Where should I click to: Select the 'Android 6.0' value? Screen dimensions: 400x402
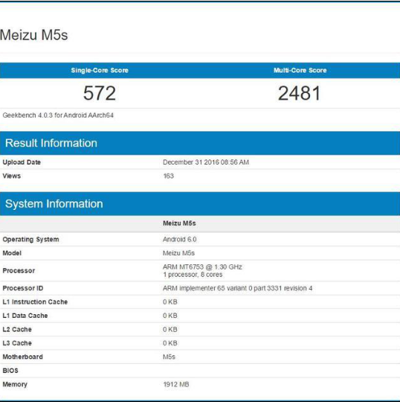coord(179,240)
